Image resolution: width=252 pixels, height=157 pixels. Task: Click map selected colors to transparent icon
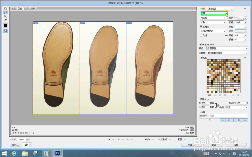215,95
